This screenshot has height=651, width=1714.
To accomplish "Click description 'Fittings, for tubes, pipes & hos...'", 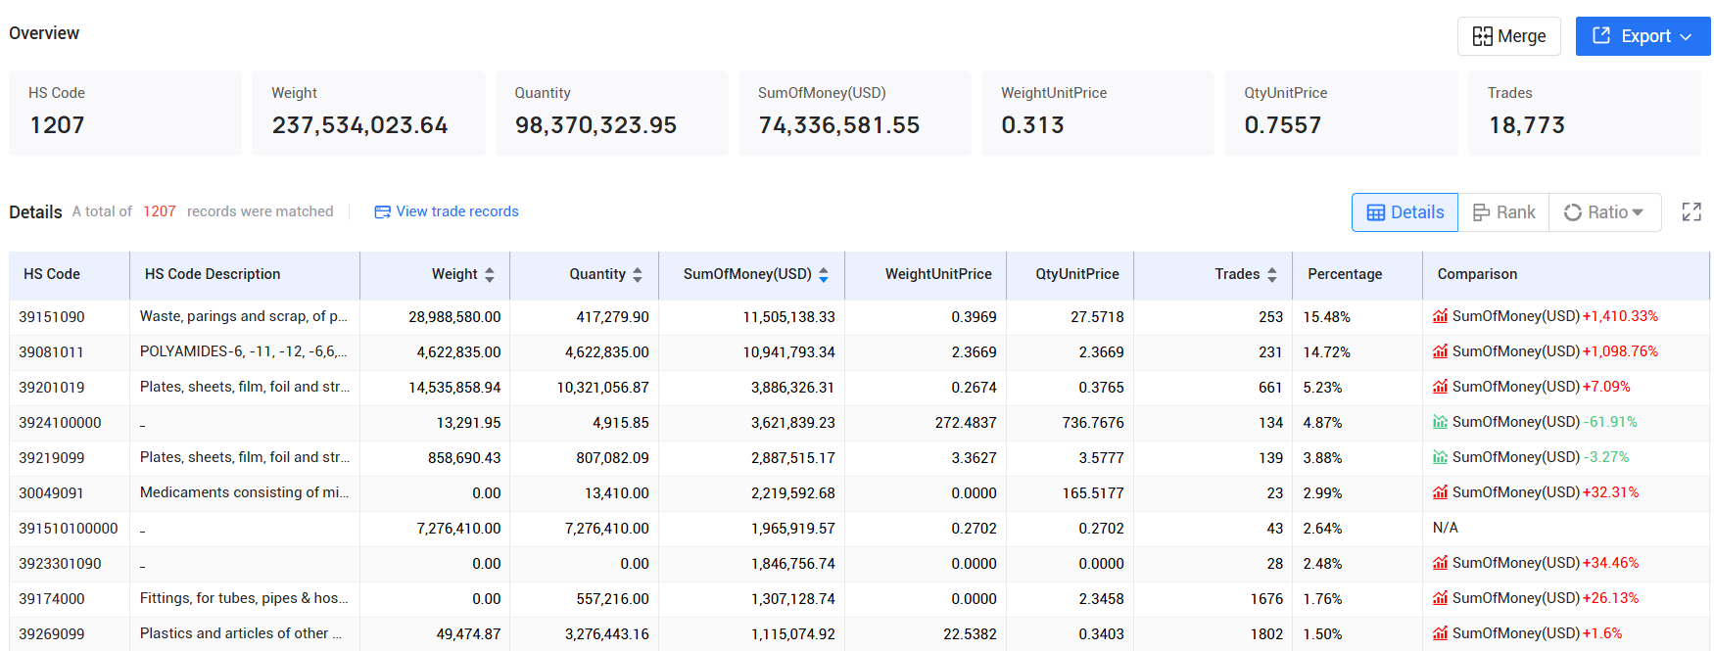I will [x=244, y=598].
